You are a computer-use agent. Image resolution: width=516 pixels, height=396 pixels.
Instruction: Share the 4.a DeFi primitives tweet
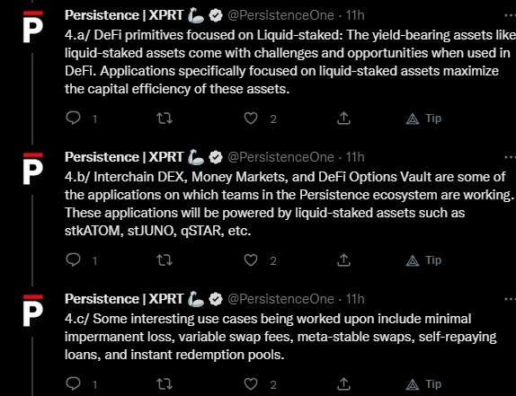[x=343, y=118]
